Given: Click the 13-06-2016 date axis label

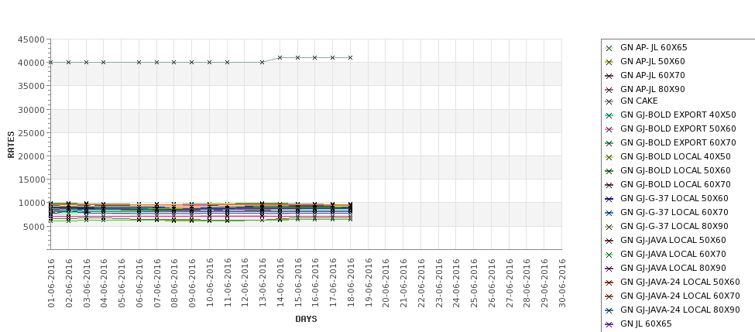Looking at the screenshot, I should 263,283.
